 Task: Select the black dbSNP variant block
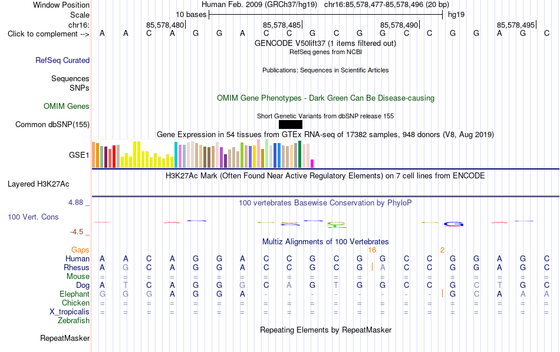[x=291, y=124]
